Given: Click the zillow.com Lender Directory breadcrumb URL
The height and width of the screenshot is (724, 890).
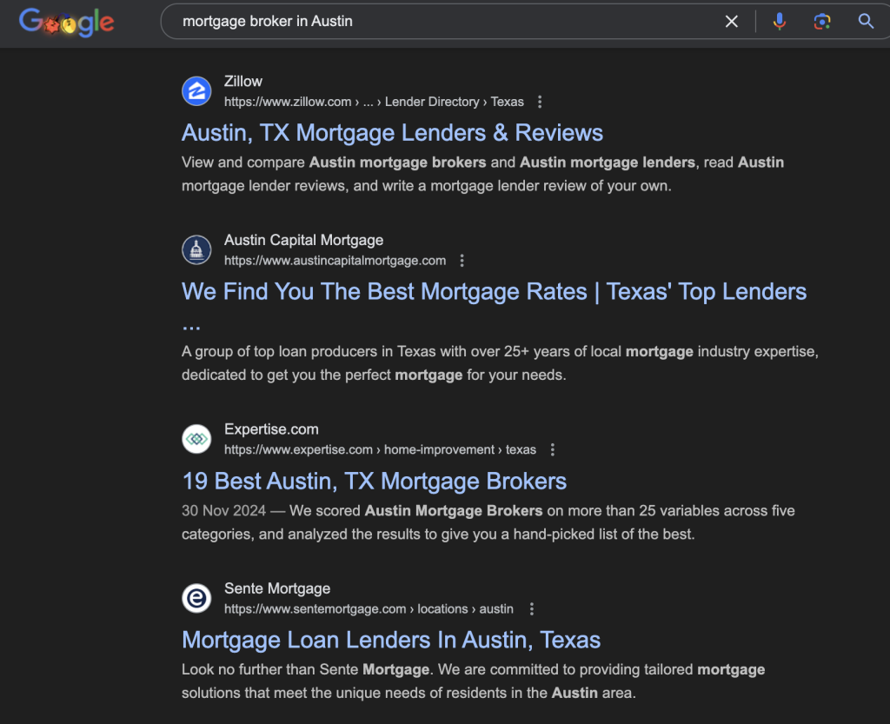Looking at the screenshot, I should click(x=374, y=102).
